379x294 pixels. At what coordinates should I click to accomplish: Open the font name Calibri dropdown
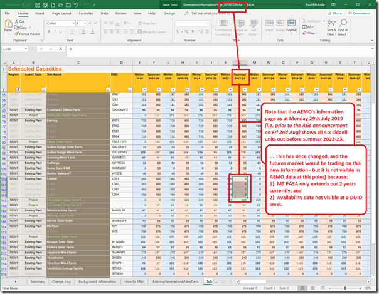pos(73,23)
